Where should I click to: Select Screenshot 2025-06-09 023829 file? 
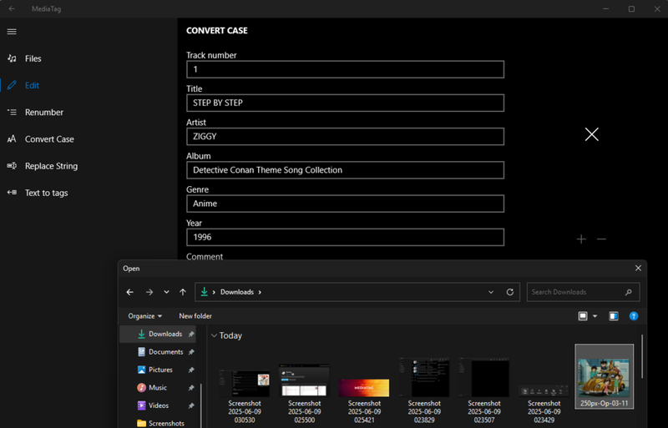pyautogui.click(x=424, y=391)
